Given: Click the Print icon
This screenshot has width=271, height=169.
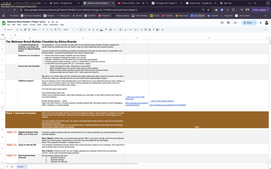Looking at the screenshot, I should pos(25,30).
